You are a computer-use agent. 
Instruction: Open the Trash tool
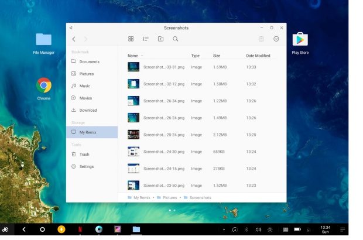pos(92,154)
